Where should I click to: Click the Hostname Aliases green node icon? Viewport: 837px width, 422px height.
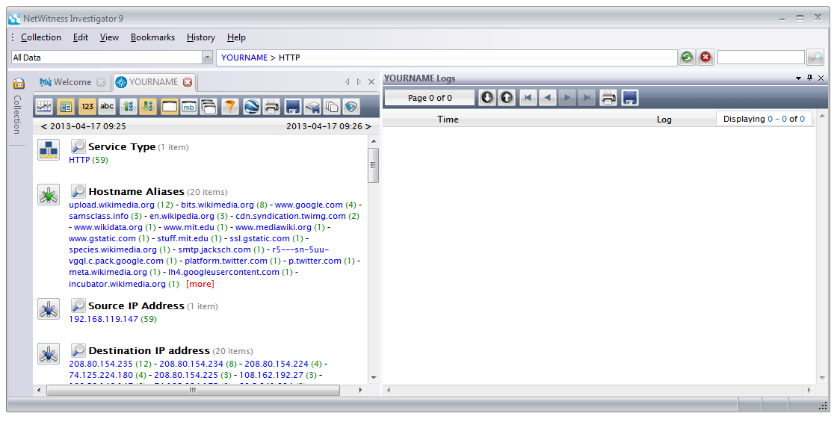[49, 195]
